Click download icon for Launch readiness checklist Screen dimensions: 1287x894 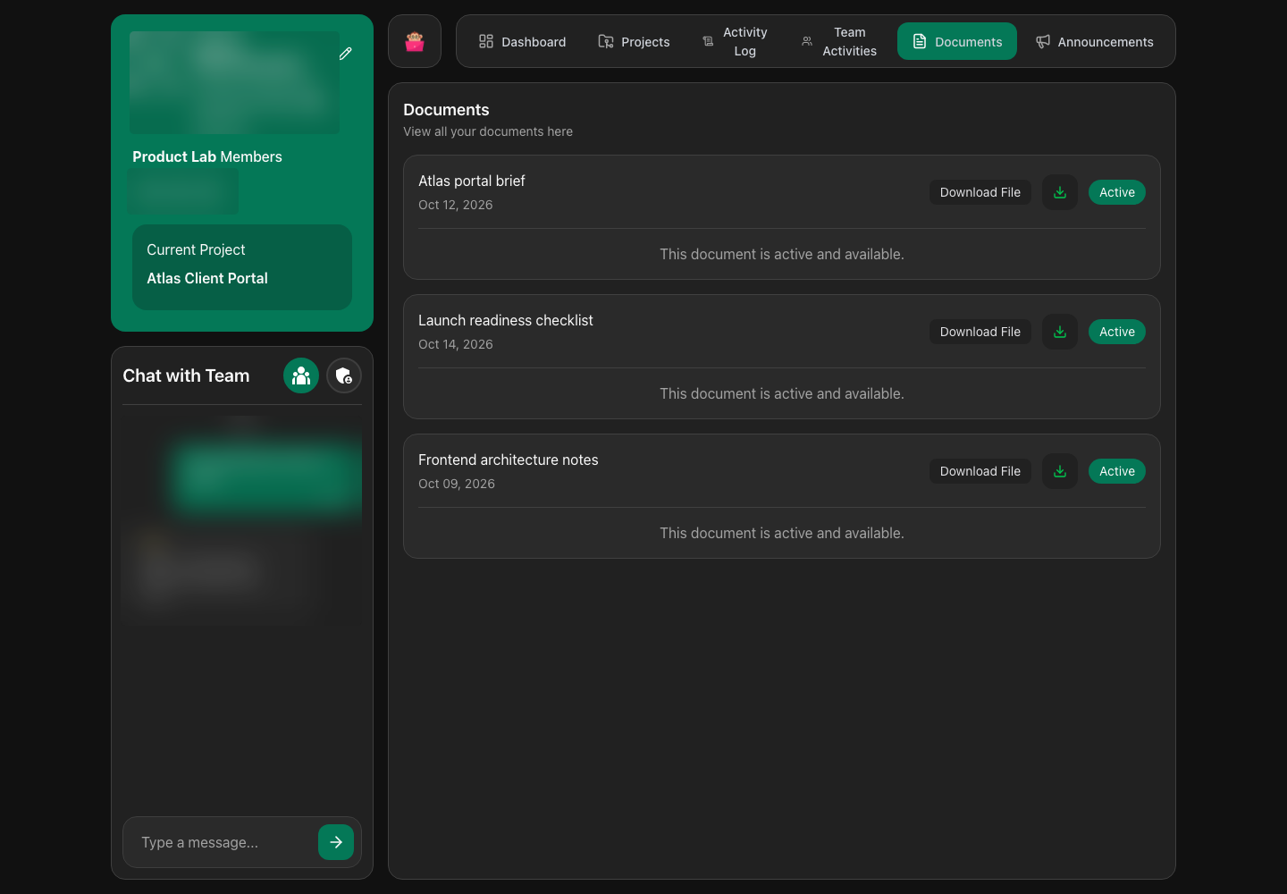coord(1060,332)
